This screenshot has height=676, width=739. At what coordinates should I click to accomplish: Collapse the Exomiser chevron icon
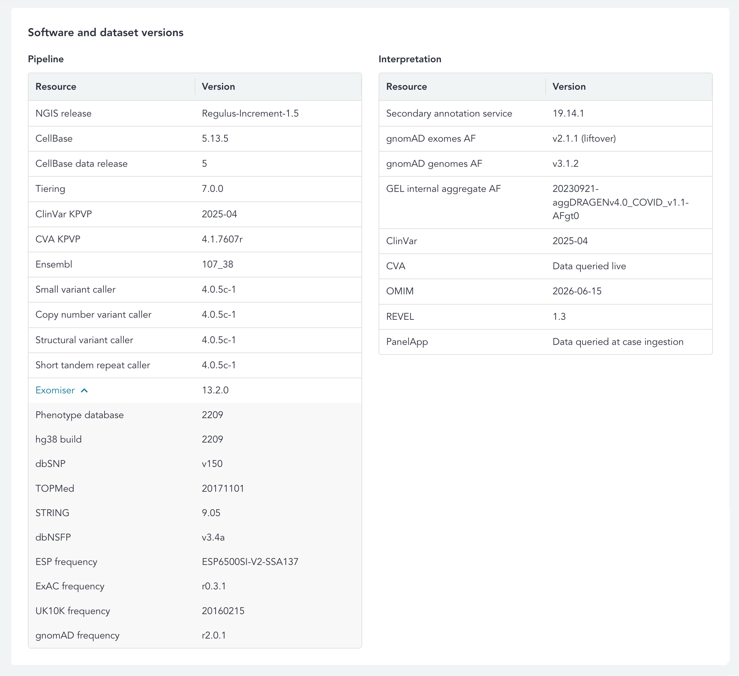pos(84,390)
